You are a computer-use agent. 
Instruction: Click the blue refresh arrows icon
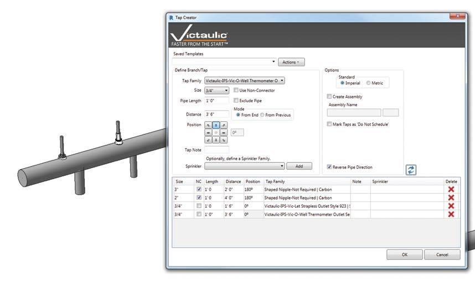pyautogui.click(x=411, y=170)
